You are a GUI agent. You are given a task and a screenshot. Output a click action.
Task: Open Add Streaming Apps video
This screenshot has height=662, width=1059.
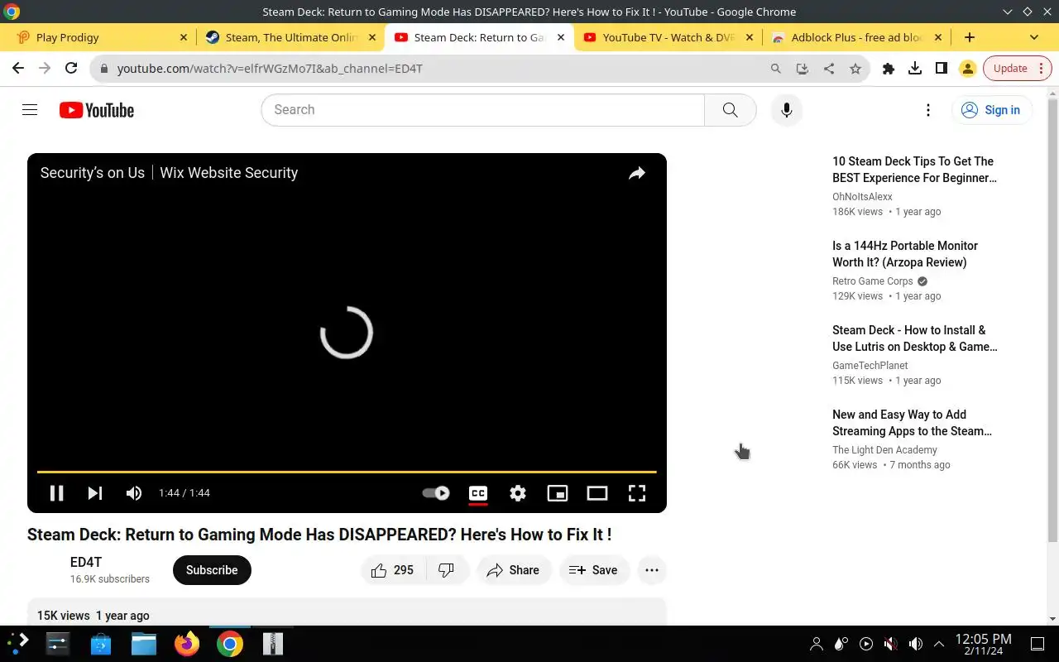coord(912,423)
